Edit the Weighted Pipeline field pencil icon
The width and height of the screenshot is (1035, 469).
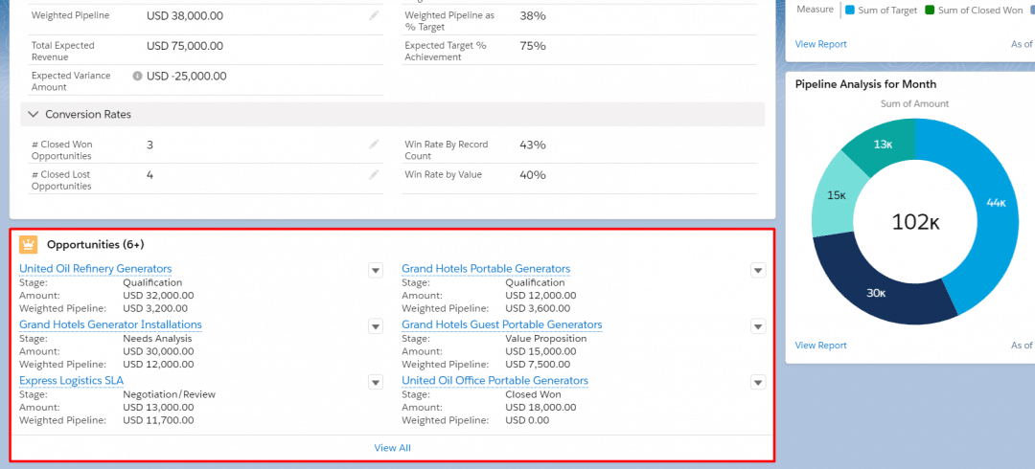click(375, 15)
